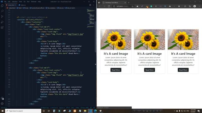Open the Windows Start menu
Screen dimensions: 202x113
coord(3,111)
